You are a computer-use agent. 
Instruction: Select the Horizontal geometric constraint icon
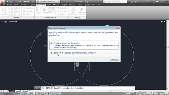(x=16, y=11)
